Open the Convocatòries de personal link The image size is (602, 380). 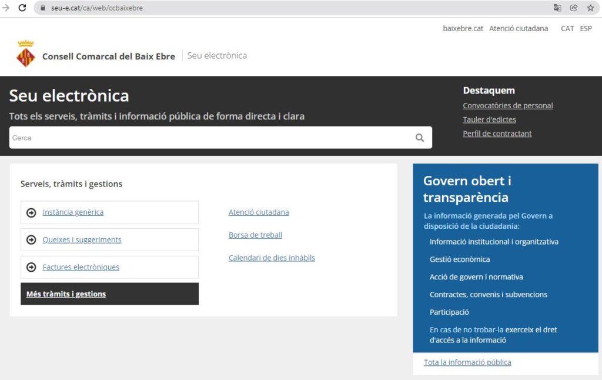tap(508, 106)
